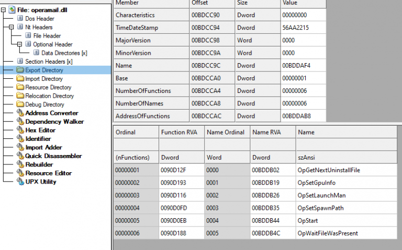The height and width of the screenshot is (250, 402).
Task: Select Section Headers [x] in tree
Action: pyautogui.click(x=49, y=62)
